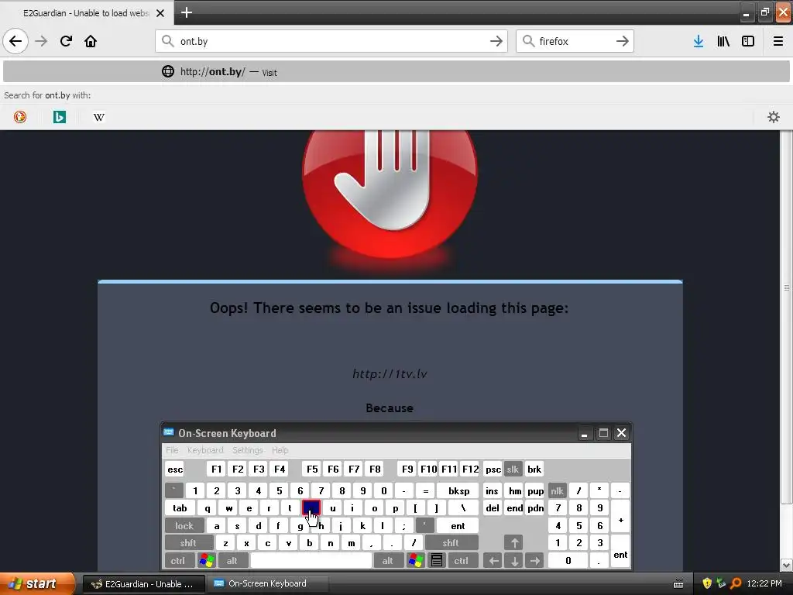Search ont.by with Wikipedia
Viewport: 793px width, 595px height.
pos(98,117)
